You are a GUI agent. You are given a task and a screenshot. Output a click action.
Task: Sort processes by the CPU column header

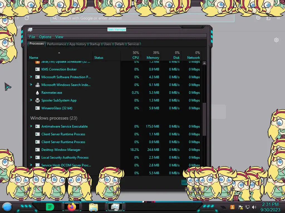[x=136, y=58]
